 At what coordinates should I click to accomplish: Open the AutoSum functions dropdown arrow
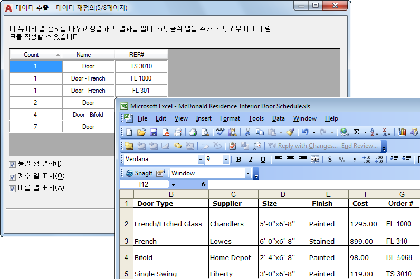[x=365, y=132]
